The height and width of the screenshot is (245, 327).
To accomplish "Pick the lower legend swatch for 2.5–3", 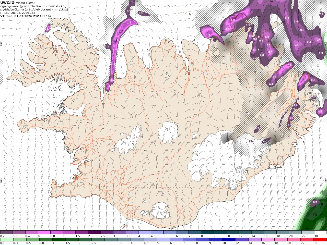I will [98, 240].
